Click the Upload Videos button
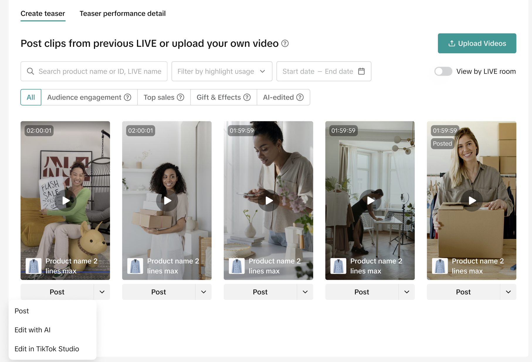 pyautogui.click(x=477, y=43)
